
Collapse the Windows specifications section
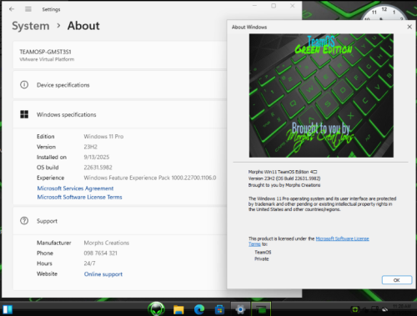119,114
